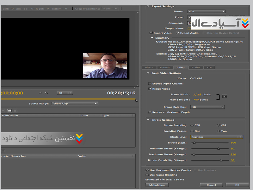Click the set out point marker icon

46,93
